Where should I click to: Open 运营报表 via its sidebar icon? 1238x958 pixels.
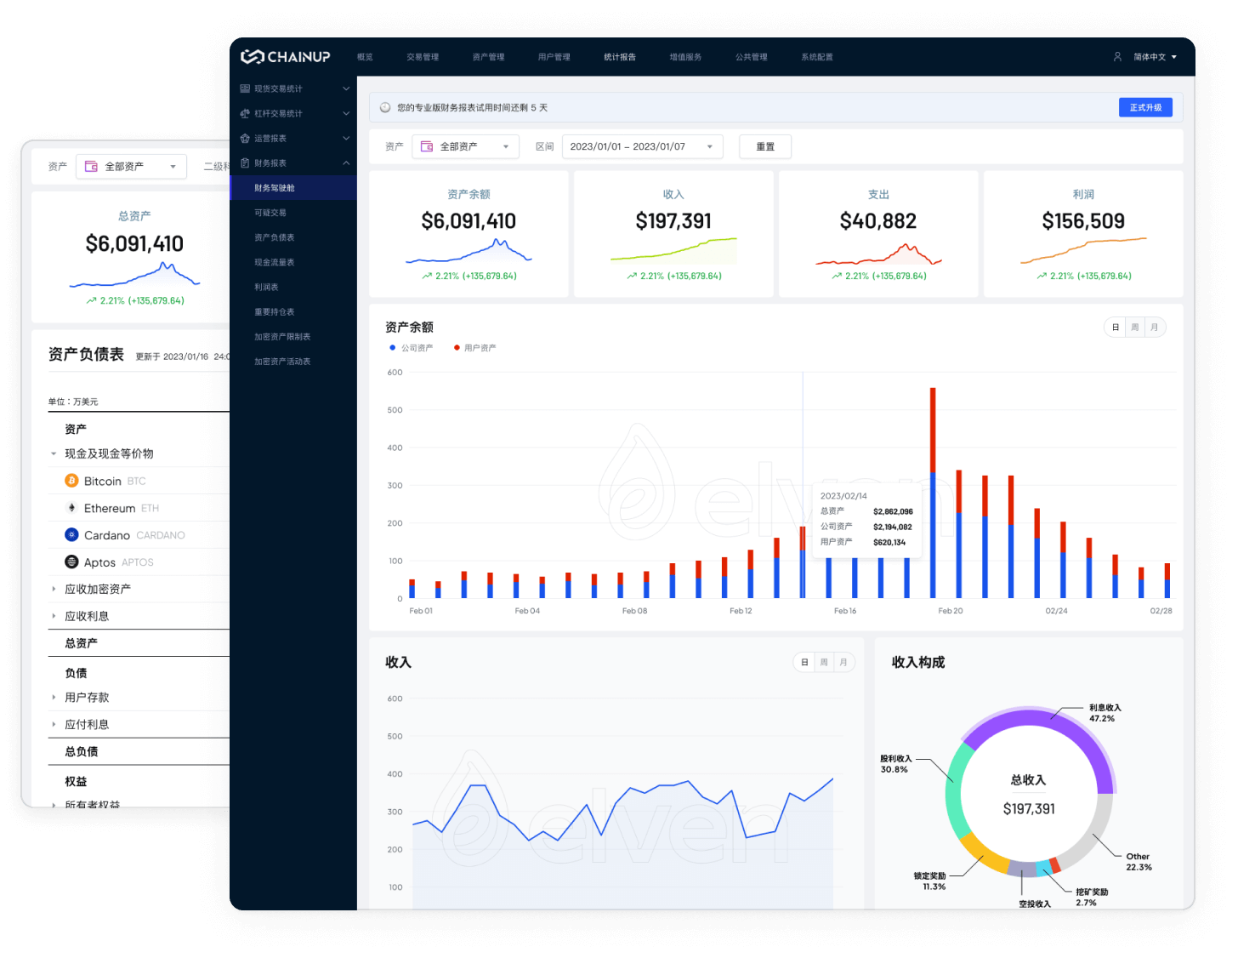tap(244, 138)
